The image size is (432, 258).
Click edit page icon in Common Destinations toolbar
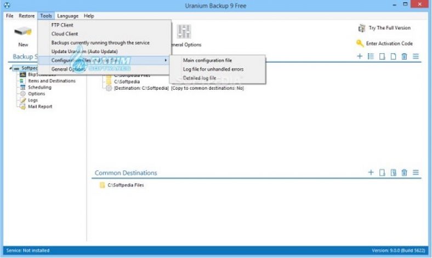tap(382, 173)
